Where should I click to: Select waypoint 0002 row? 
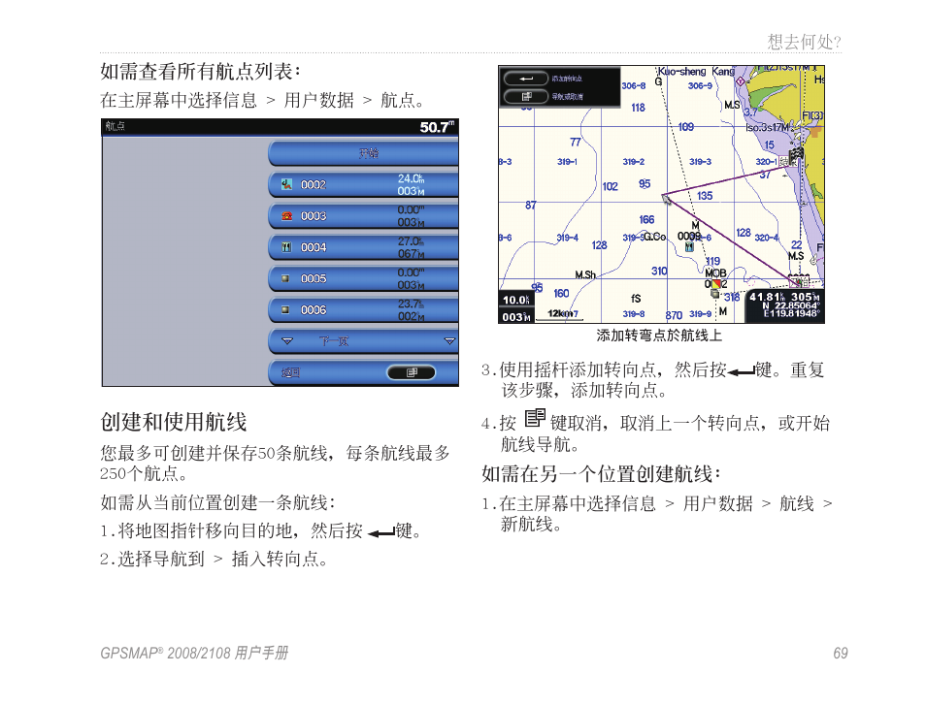(x=363, y=184)
